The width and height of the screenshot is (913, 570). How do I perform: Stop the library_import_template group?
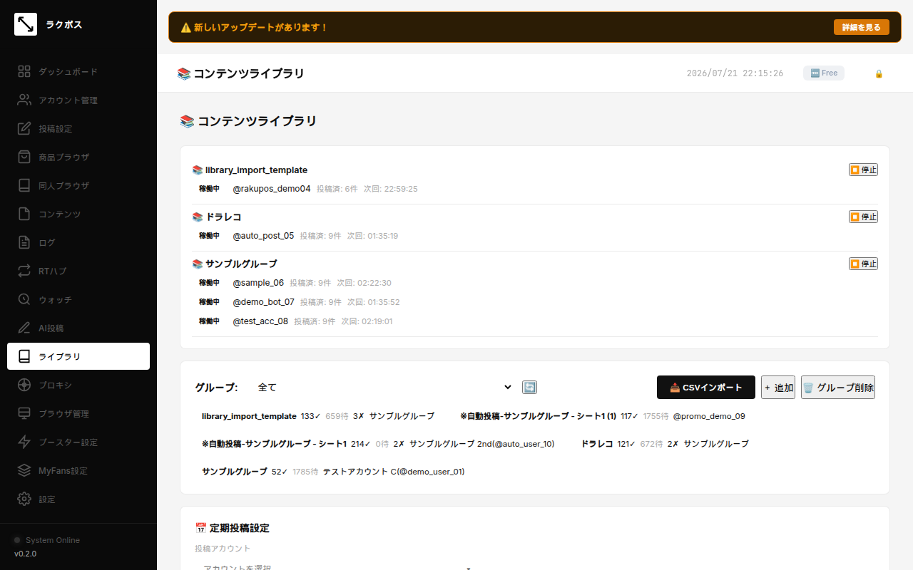(x=863, y=170)
